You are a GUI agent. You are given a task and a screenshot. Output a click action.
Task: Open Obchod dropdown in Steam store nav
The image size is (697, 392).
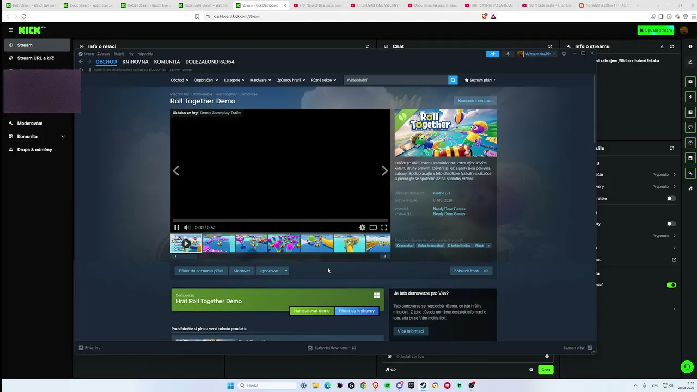(x=179, y=80)
